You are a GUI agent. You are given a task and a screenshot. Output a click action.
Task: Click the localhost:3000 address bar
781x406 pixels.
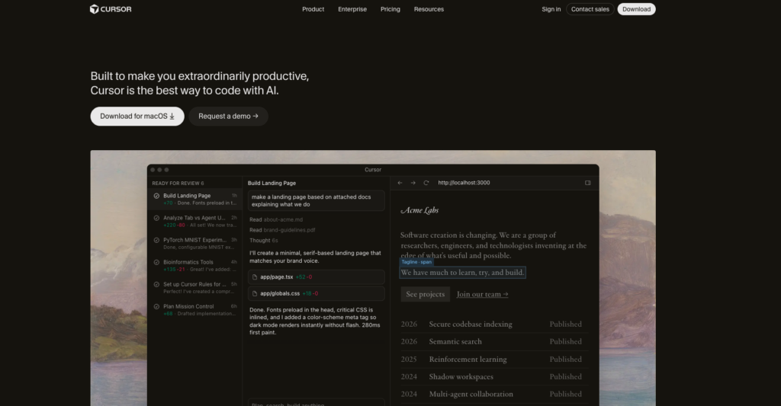point(464,183)
